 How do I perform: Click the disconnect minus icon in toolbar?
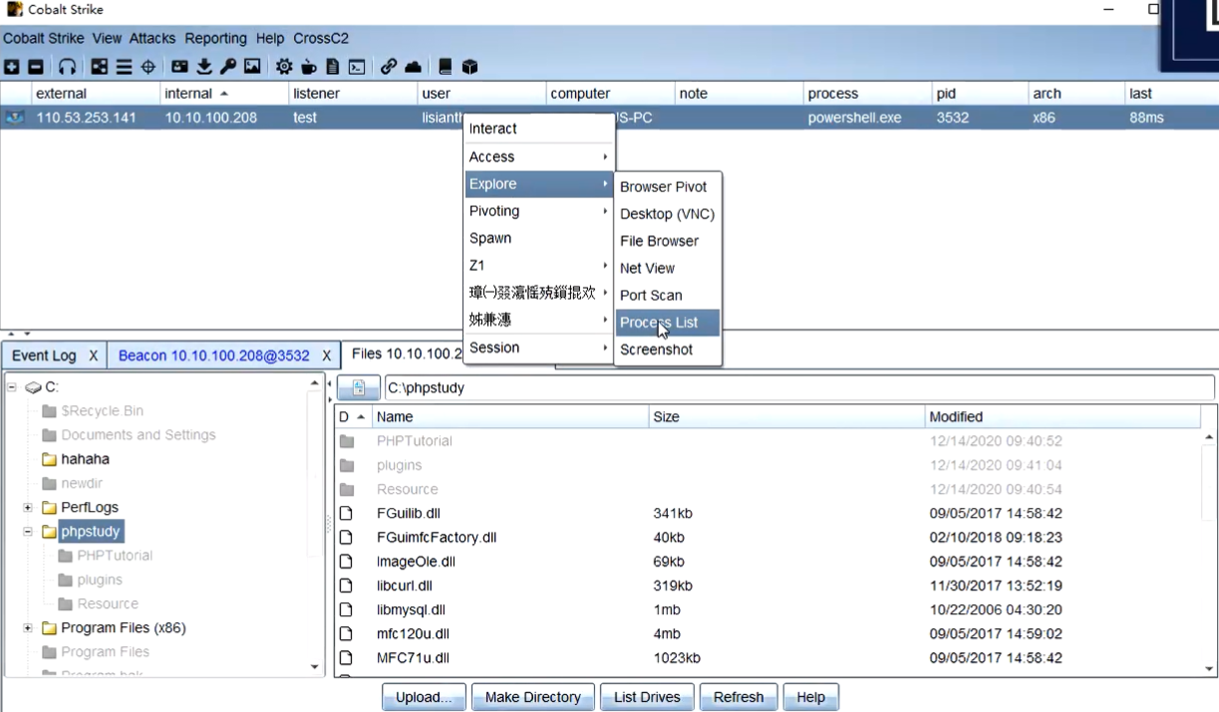(x=36, y=67)
